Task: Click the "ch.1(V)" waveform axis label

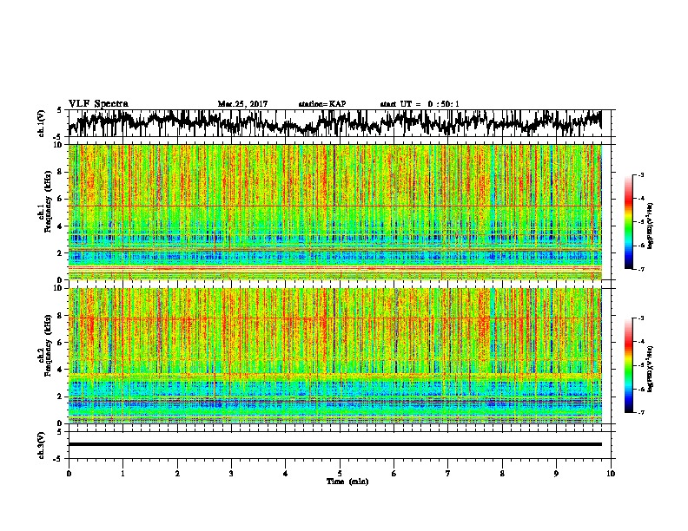Action: 41,123
